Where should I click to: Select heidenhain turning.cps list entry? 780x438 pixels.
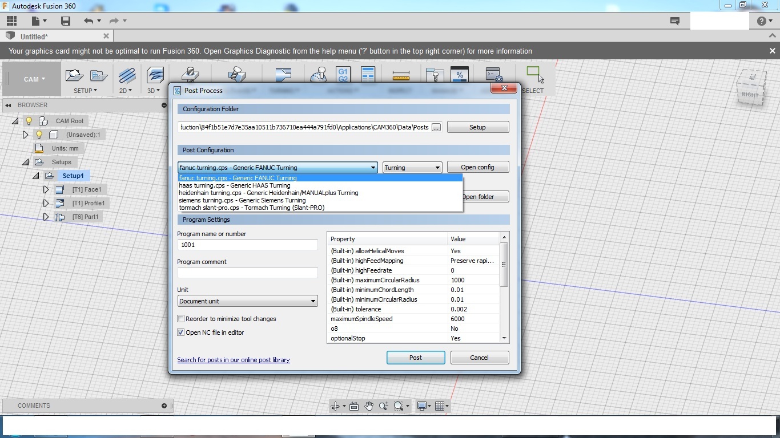tap(320, 193)
